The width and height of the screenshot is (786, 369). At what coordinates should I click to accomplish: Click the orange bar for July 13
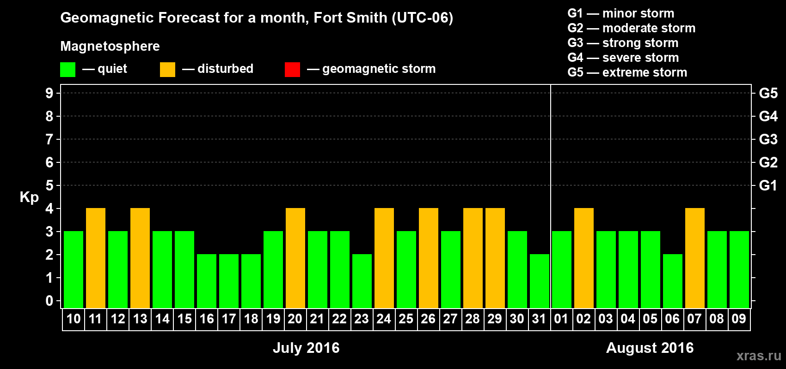coord(140,258)
